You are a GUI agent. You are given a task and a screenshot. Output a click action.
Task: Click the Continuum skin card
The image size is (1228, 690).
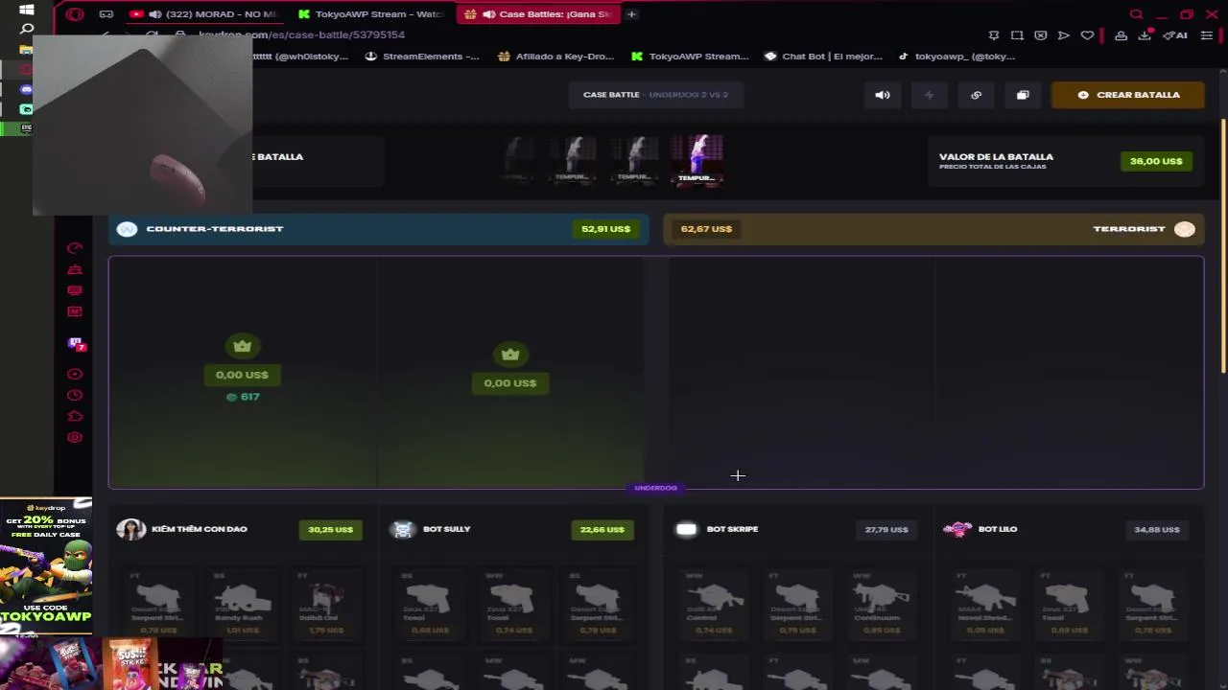[882, 606]
